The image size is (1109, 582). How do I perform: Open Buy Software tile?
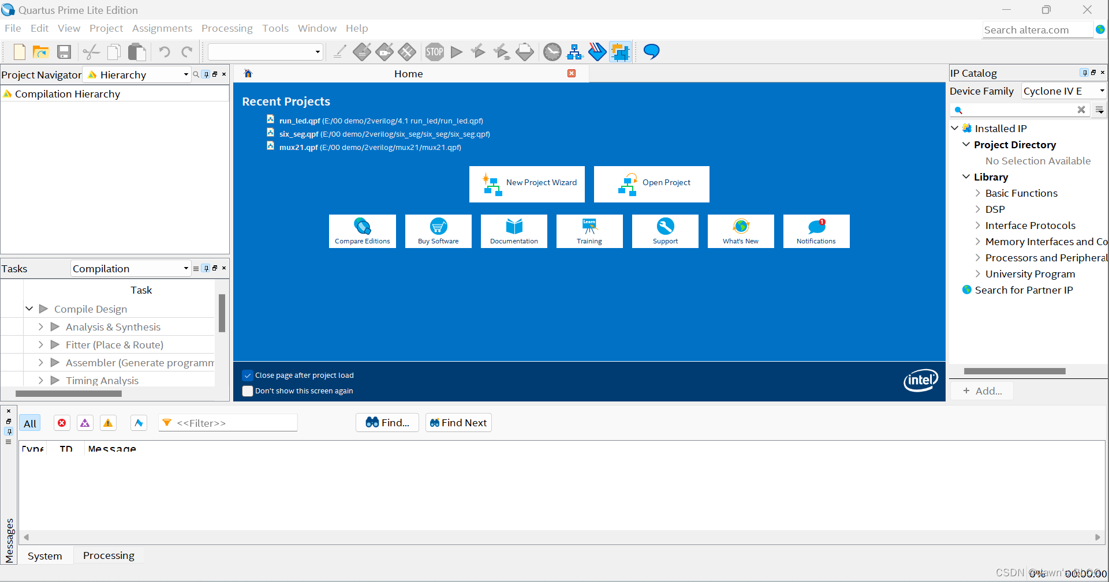(438, 231)
